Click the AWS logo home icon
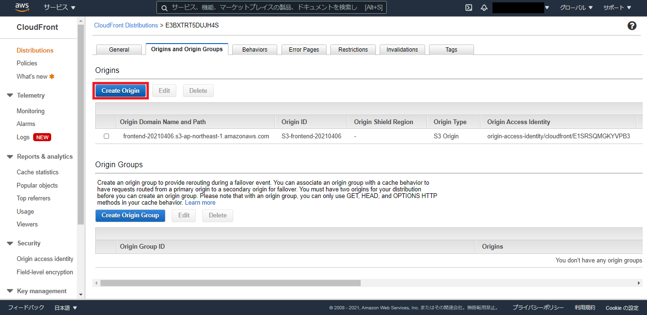This screenshot has width=647, height=315. [22, 7]
